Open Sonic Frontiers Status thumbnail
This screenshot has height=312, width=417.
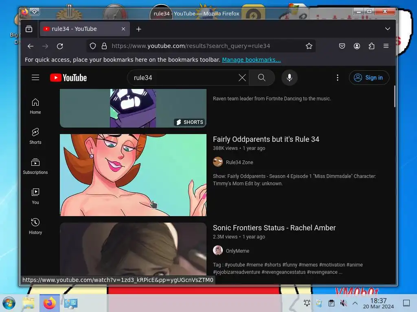click(133, 249)
